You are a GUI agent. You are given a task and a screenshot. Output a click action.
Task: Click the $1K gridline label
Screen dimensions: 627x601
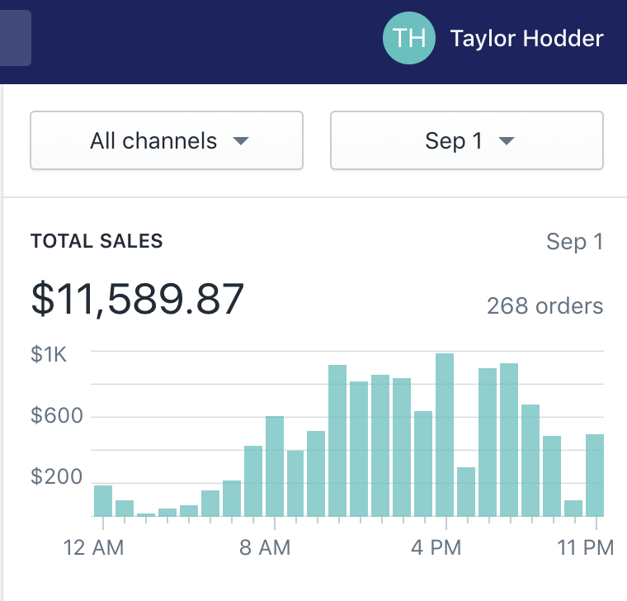pyautogui.click(x=49, y=354)
